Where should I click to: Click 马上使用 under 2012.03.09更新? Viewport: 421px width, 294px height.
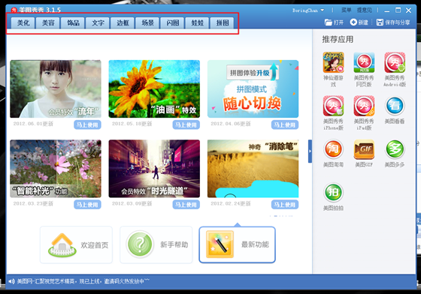(186, 205)
